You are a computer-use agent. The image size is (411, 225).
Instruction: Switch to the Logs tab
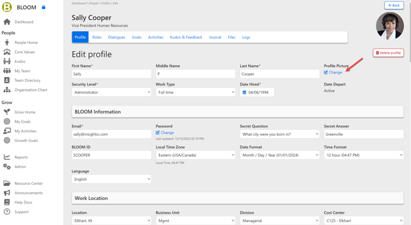(246, 37)
